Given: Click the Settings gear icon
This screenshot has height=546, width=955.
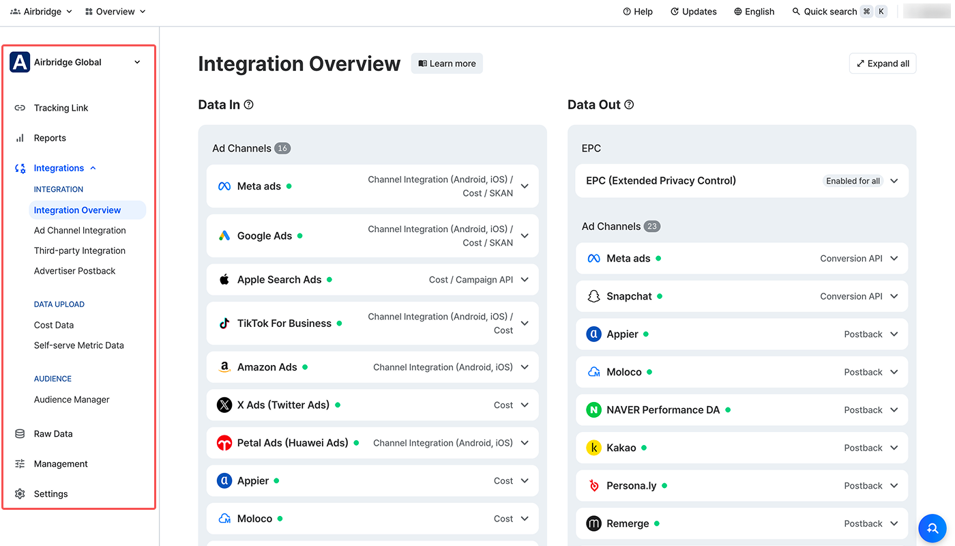Looking at the screenshot, I should pyautogui.click(x=20, y=494).
